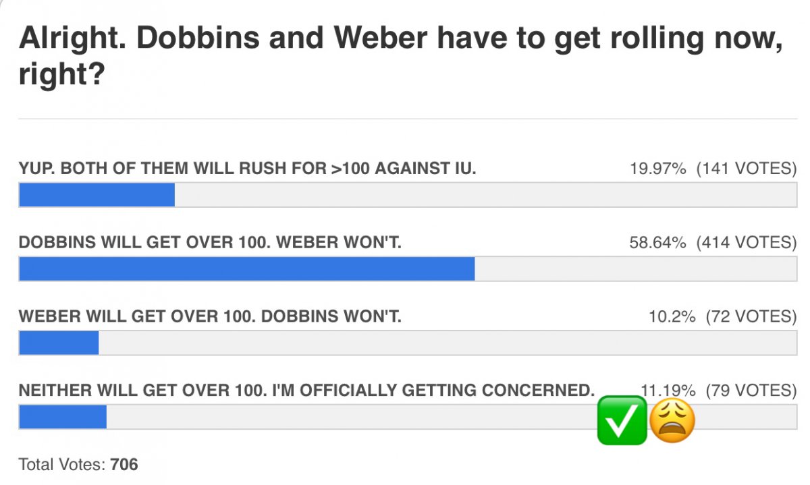The width and height of the screenshot is (810, 485).
Task: Pick 'Weber will get over 100' option label
Action: 210,316
